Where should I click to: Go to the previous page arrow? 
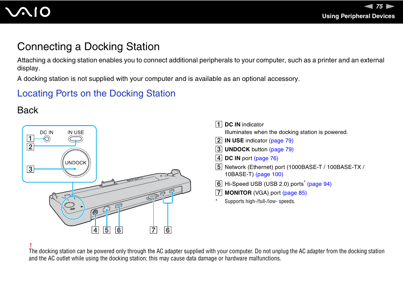(x=368, y=6)
